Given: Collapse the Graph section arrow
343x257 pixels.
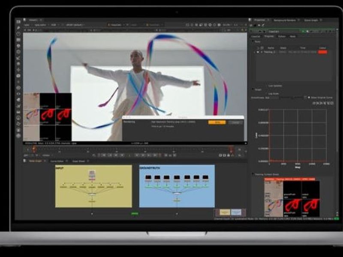Looking at the screenshot, I should tap(253, 89).
